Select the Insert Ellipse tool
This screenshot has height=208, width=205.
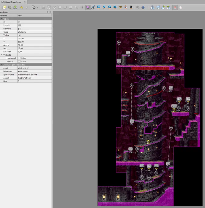tap(109, 7)
